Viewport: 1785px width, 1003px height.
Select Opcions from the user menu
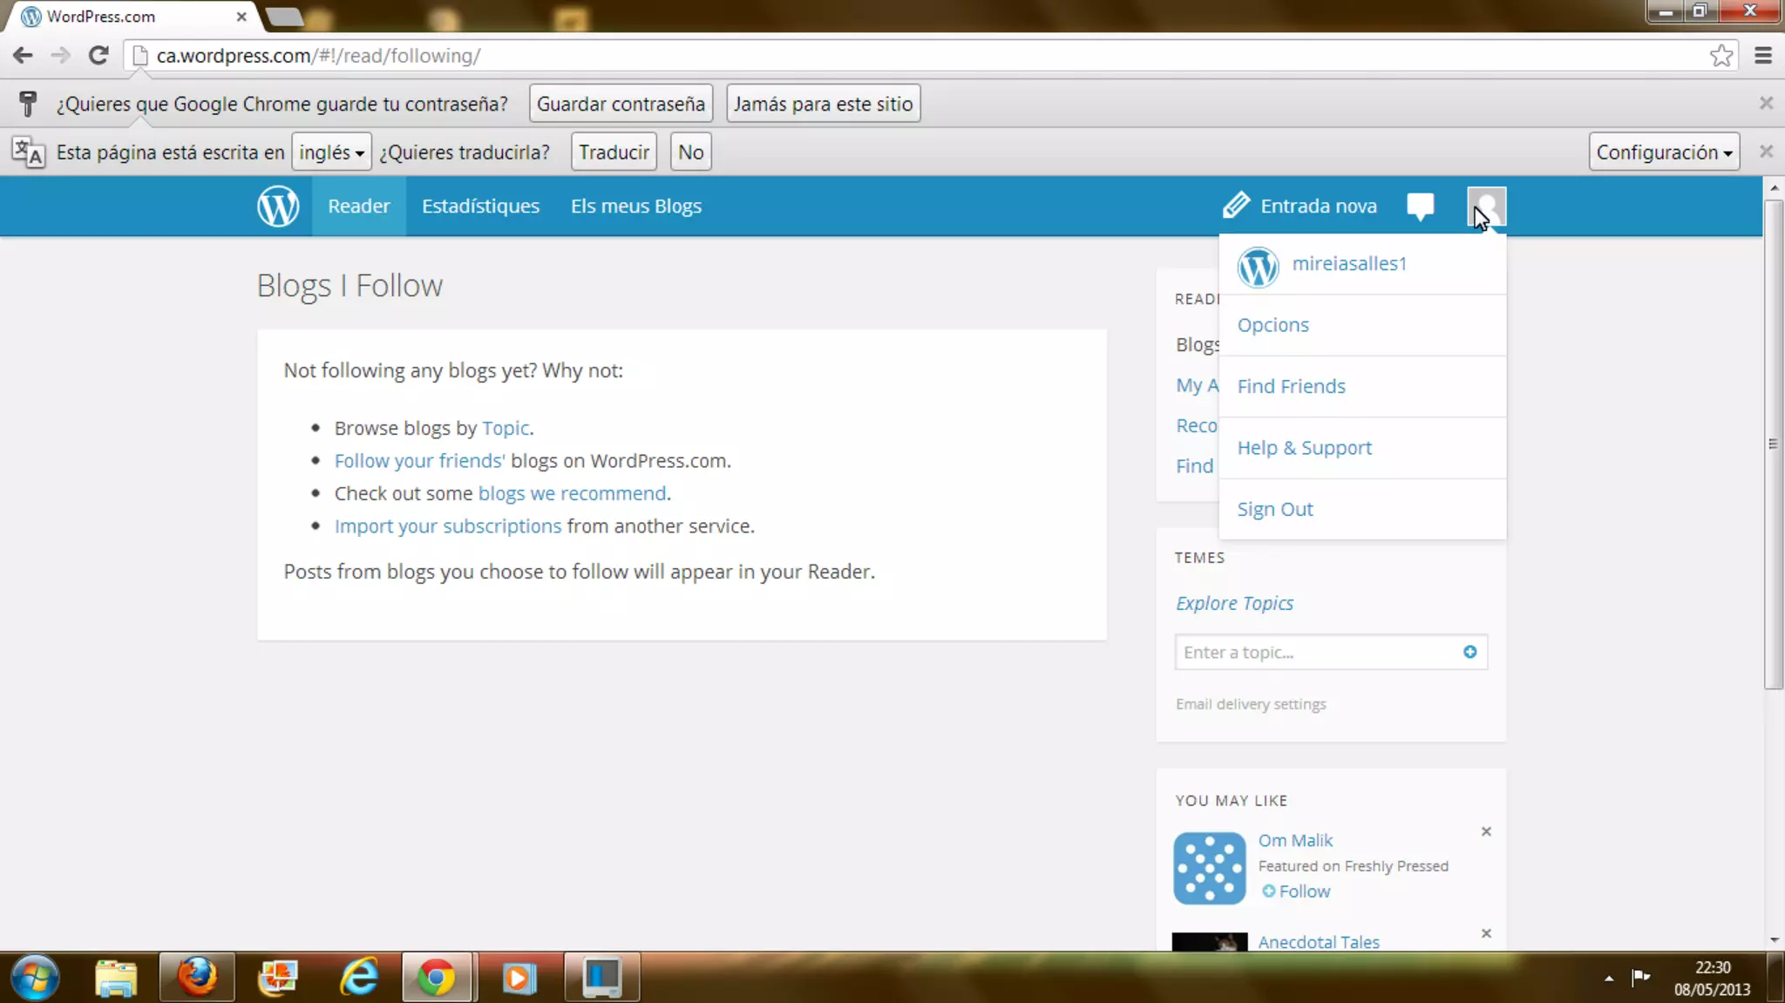point(1362,325)
